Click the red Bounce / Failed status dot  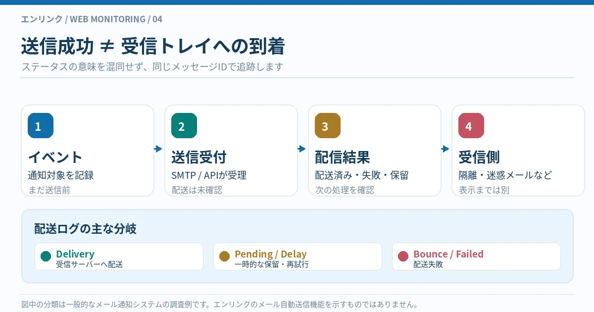click(x=403, y=256)
